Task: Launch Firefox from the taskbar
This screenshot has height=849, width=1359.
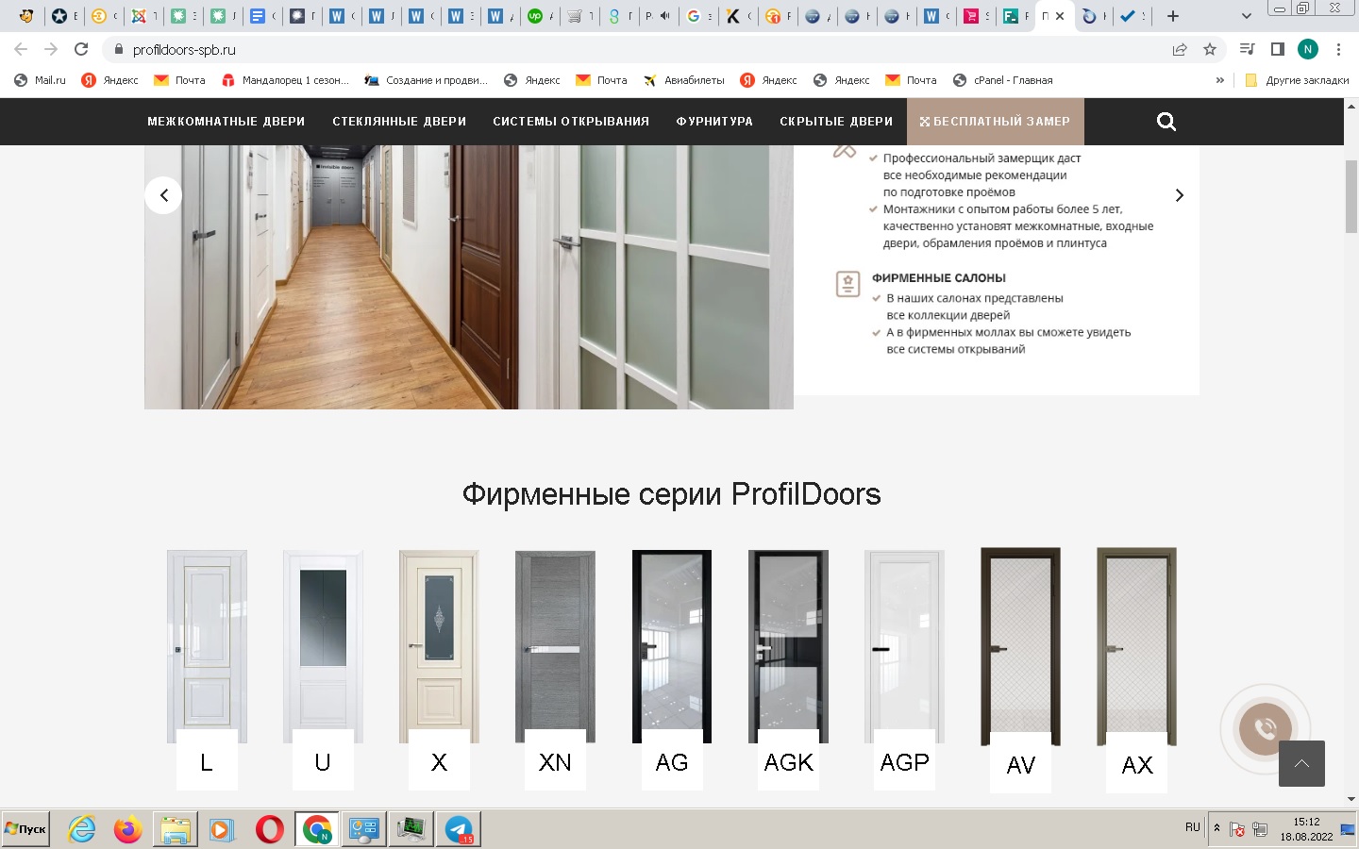Action: click(x=128, y=829)
